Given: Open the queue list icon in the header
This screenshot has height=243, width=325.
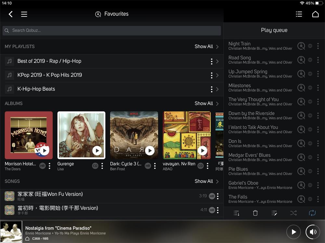Looking at the screenshot, I should 299,14.
